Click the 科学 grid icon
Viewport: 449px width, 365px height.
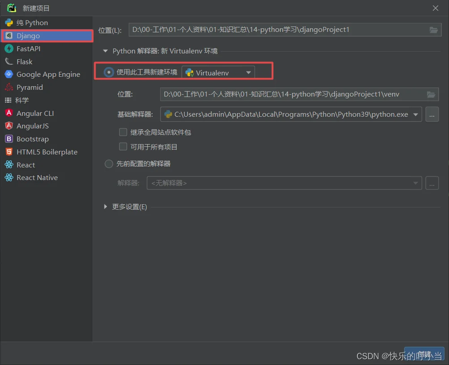click(8, 100)
